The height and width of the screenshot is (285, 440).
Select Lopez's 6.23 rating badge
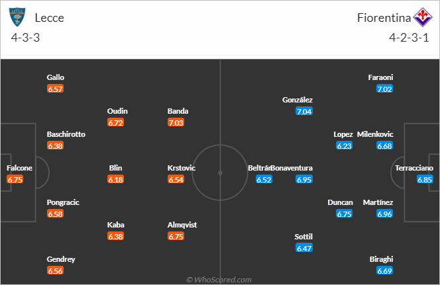[x=345, y=146]
